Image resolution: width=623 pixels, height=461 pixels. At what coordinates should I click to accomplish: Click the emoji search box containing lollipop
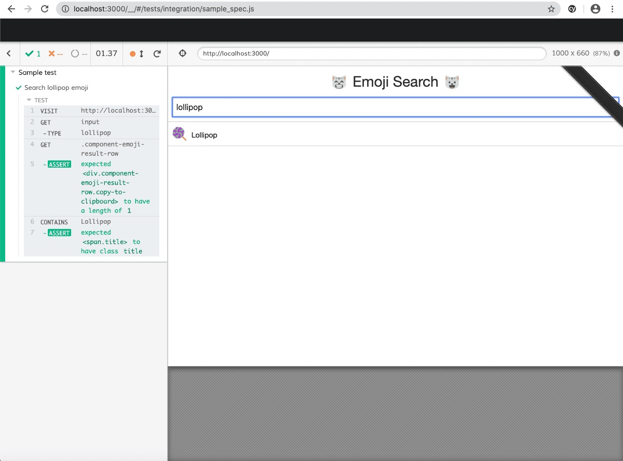(395, 107)
